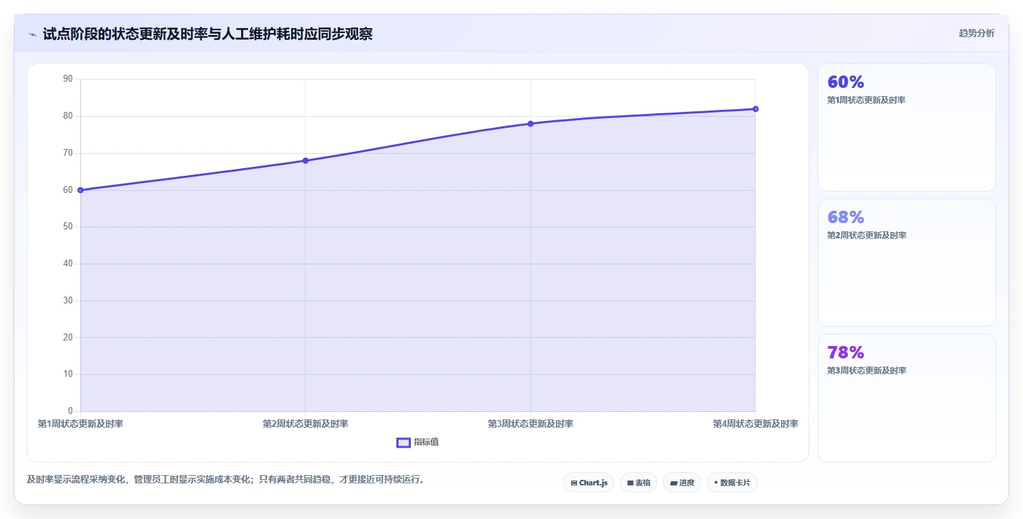Viewport: 1023px width, 519px height.
Task: Click the 第2周状态更新及时率 caption under 68%
Action: point(866,235)
